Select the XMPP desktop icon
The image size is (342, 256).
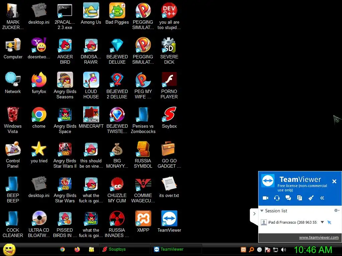coord(143,221)
